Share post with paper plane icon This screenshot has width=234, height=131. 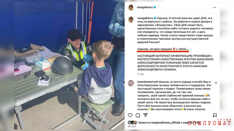point(145,115)
